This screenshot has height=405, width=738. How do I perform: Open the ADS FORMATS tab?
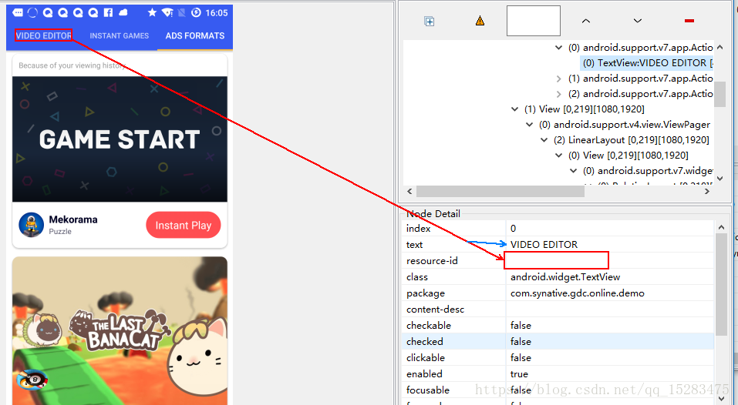tap(195, 35)
